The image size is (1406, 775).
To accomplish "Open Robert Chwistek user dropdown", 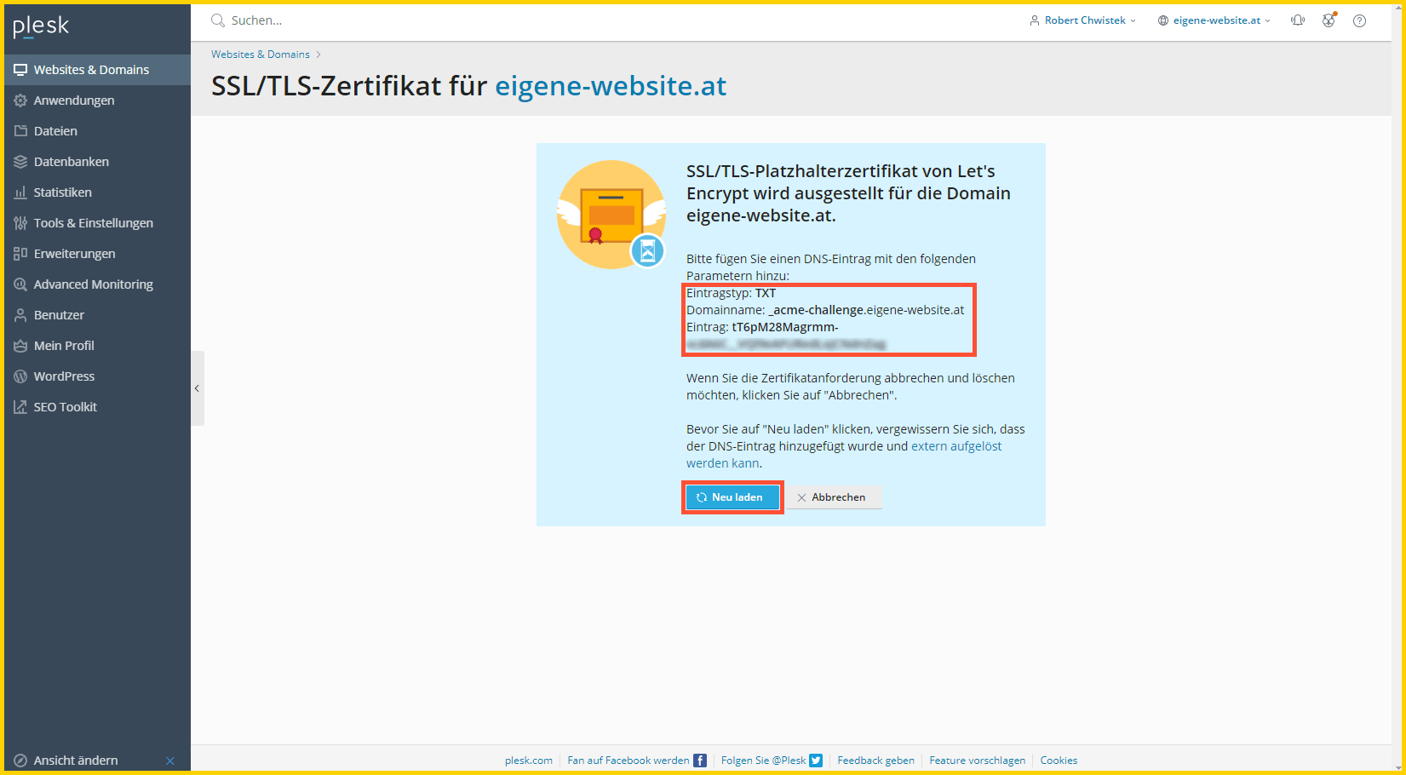I will (1082, 20).
